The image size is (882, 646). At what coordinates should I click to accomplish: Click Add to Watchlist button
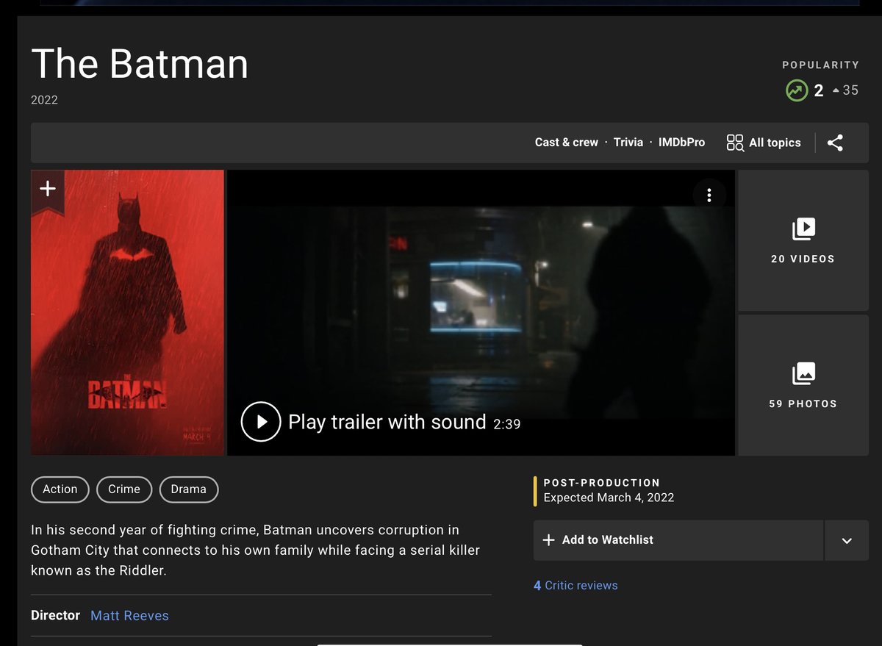coord(678,540)
